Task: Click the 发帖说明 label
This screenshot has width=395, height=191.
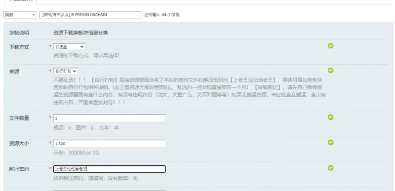Action: tap(19, 33)
